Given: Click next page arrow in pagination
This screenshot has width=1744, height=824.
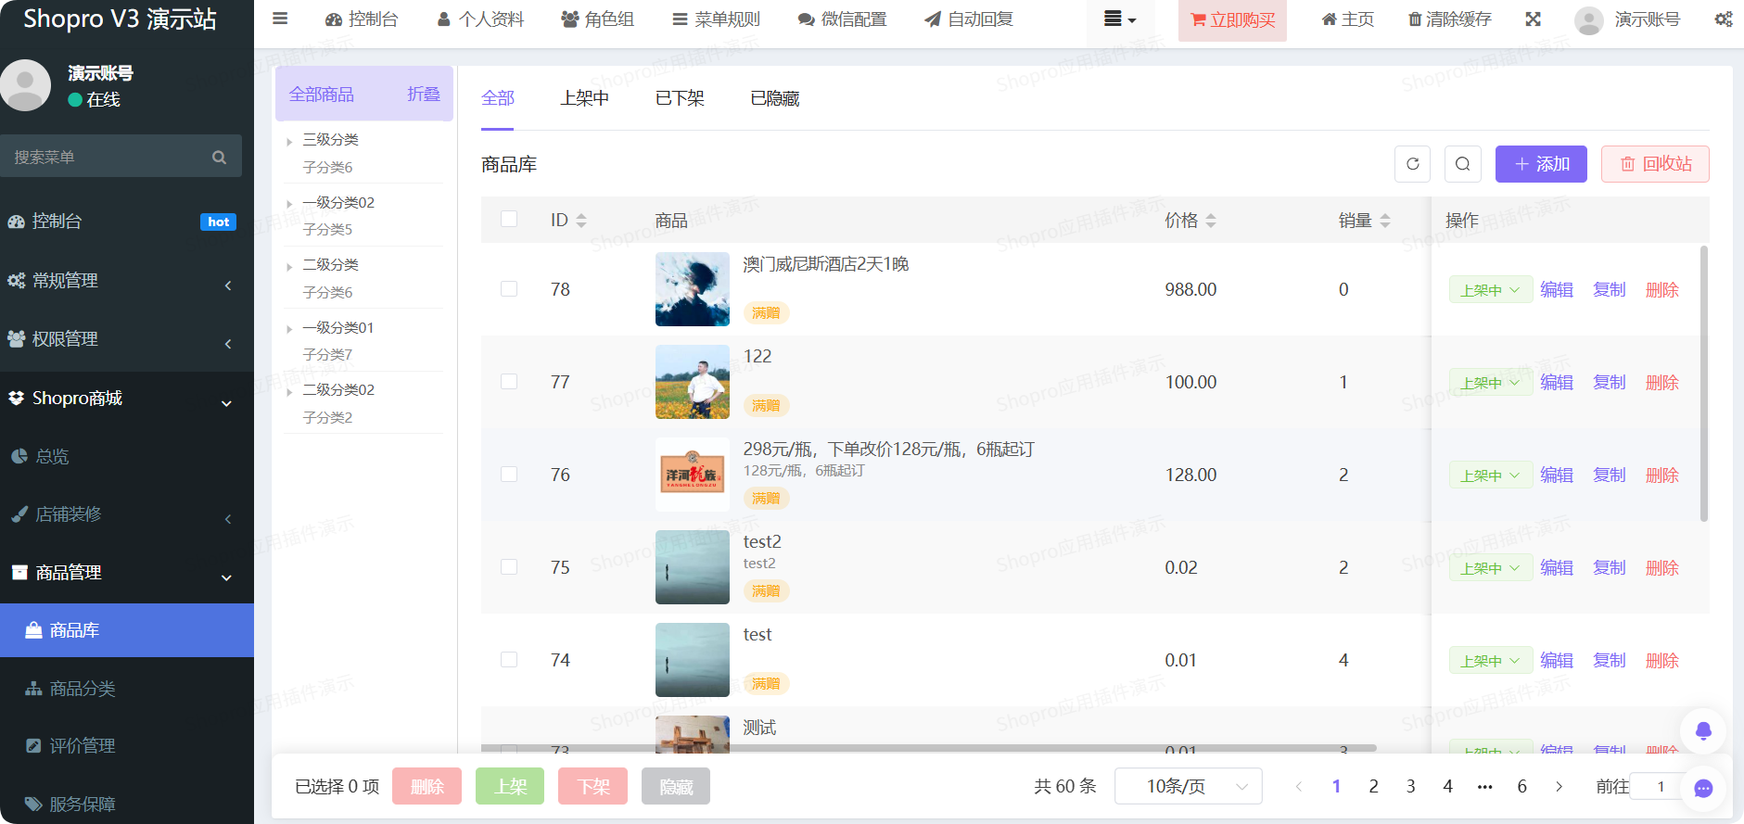Looking at the screenshot, I should coord(1559,786).
